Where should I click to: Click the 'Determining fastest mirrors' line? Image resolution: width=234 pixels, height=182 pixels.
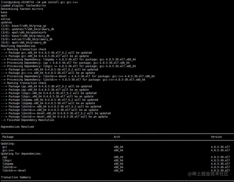click(22, 9)
